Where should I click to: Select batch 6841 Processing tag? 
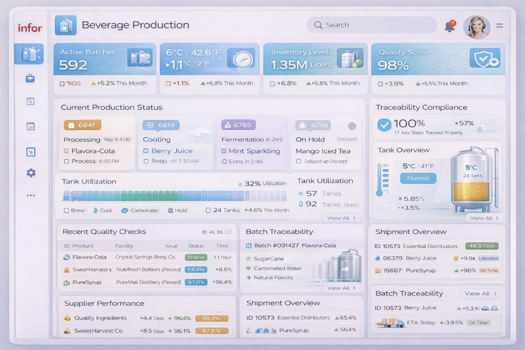(x=82, y=125)
